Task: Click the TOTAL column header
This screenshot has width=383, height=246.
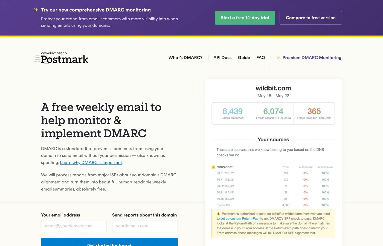Action: [x=286, y=167]
